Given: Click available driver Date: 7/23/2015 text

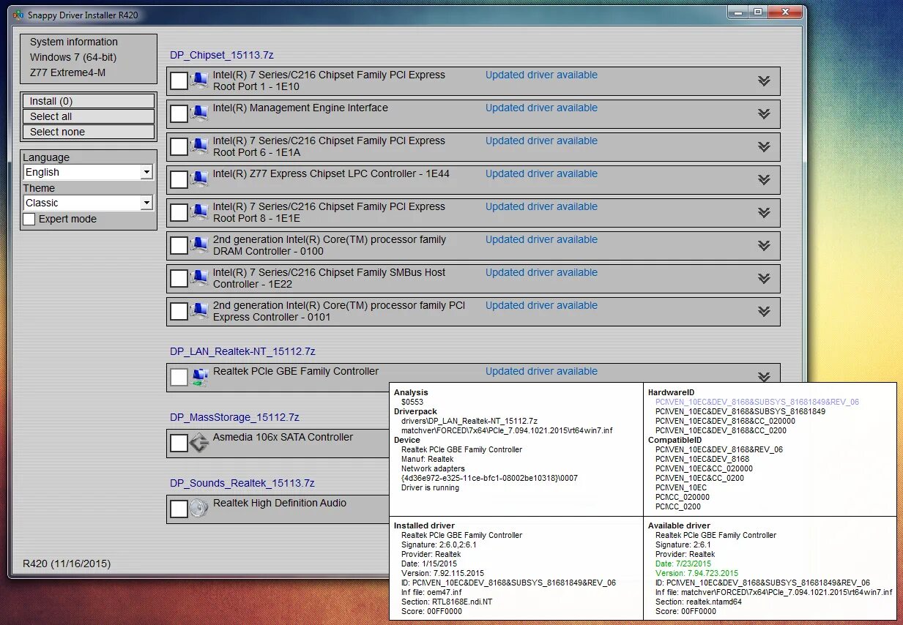Looking at the screenshot, I should 683,564.
